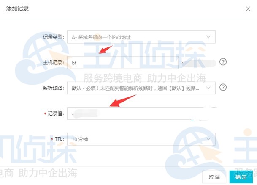
Task: Click the 记录值 input field
Action: pyautogui.click(x=141, y=113)
